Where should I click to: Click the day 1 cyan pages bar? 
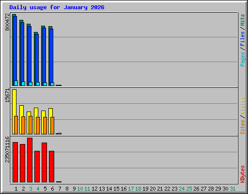pos(16,83)
